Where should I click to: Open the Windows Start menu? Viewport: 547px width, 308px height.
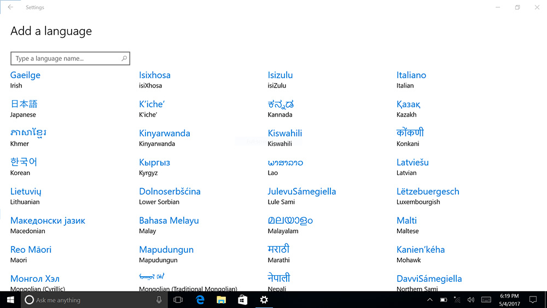(x=10, y=300)
